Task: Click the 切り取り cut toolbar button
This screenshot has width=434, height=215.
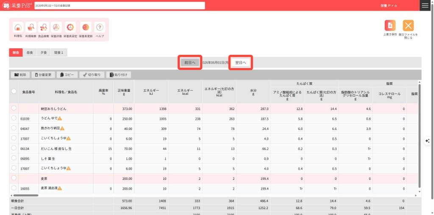Action: point(92,74)
